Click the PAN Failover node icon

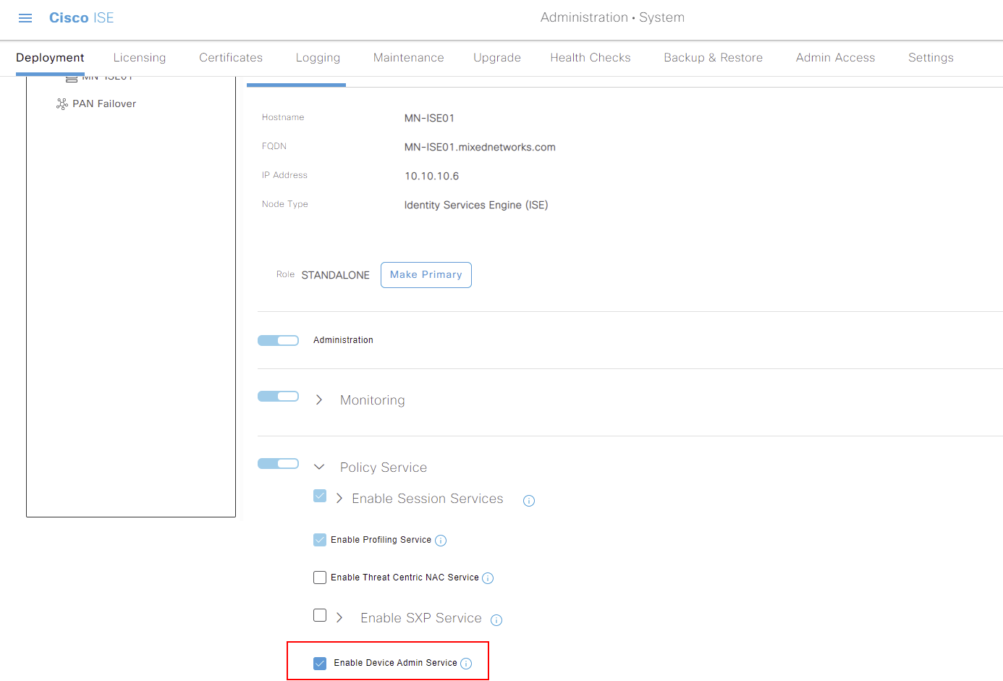click(x=62, y=104)
